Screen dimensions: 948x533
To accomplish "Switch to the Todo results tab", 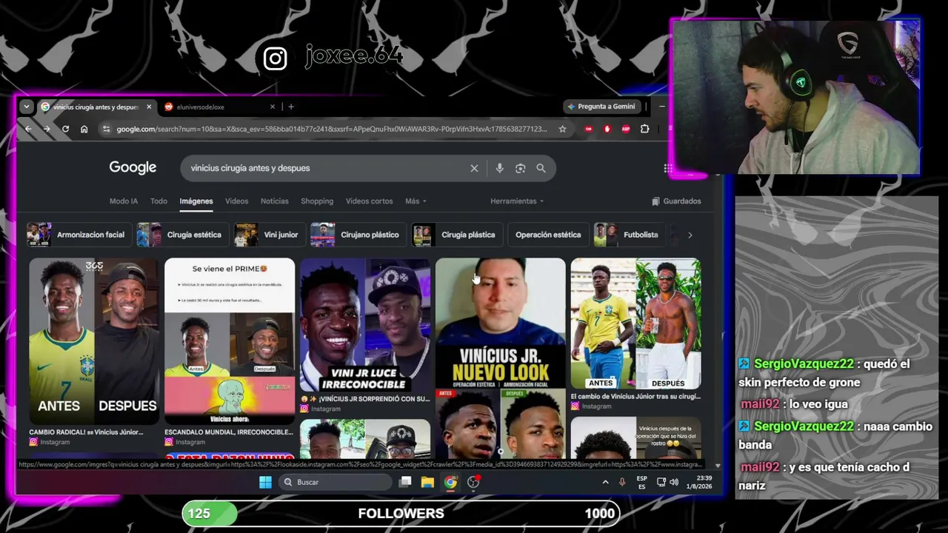I will point(158,201).
